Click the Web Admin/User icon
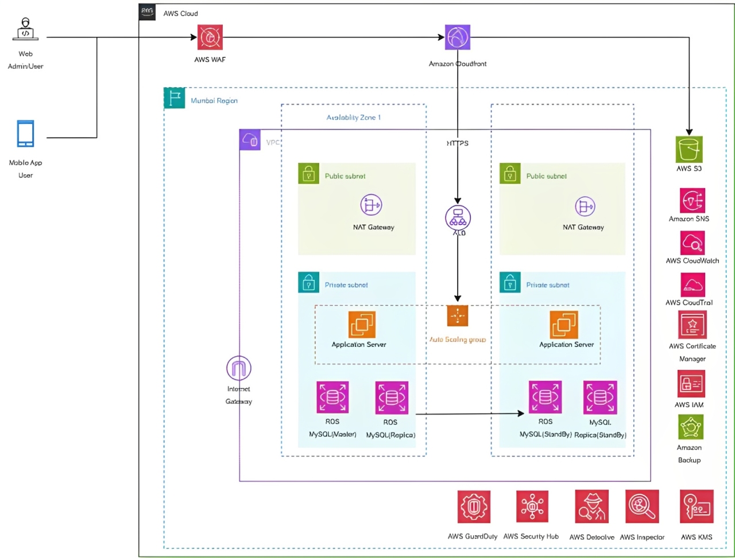The image size is (735, 558). point(25,30)
